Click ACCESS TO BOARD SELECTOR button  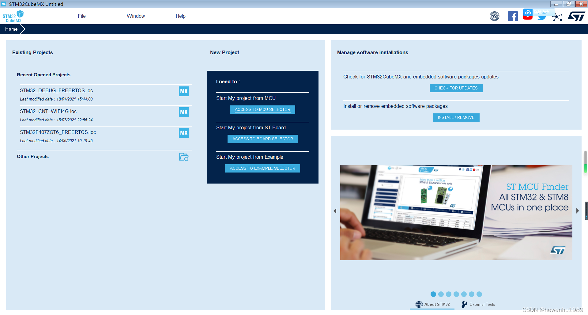pos(262,139)
